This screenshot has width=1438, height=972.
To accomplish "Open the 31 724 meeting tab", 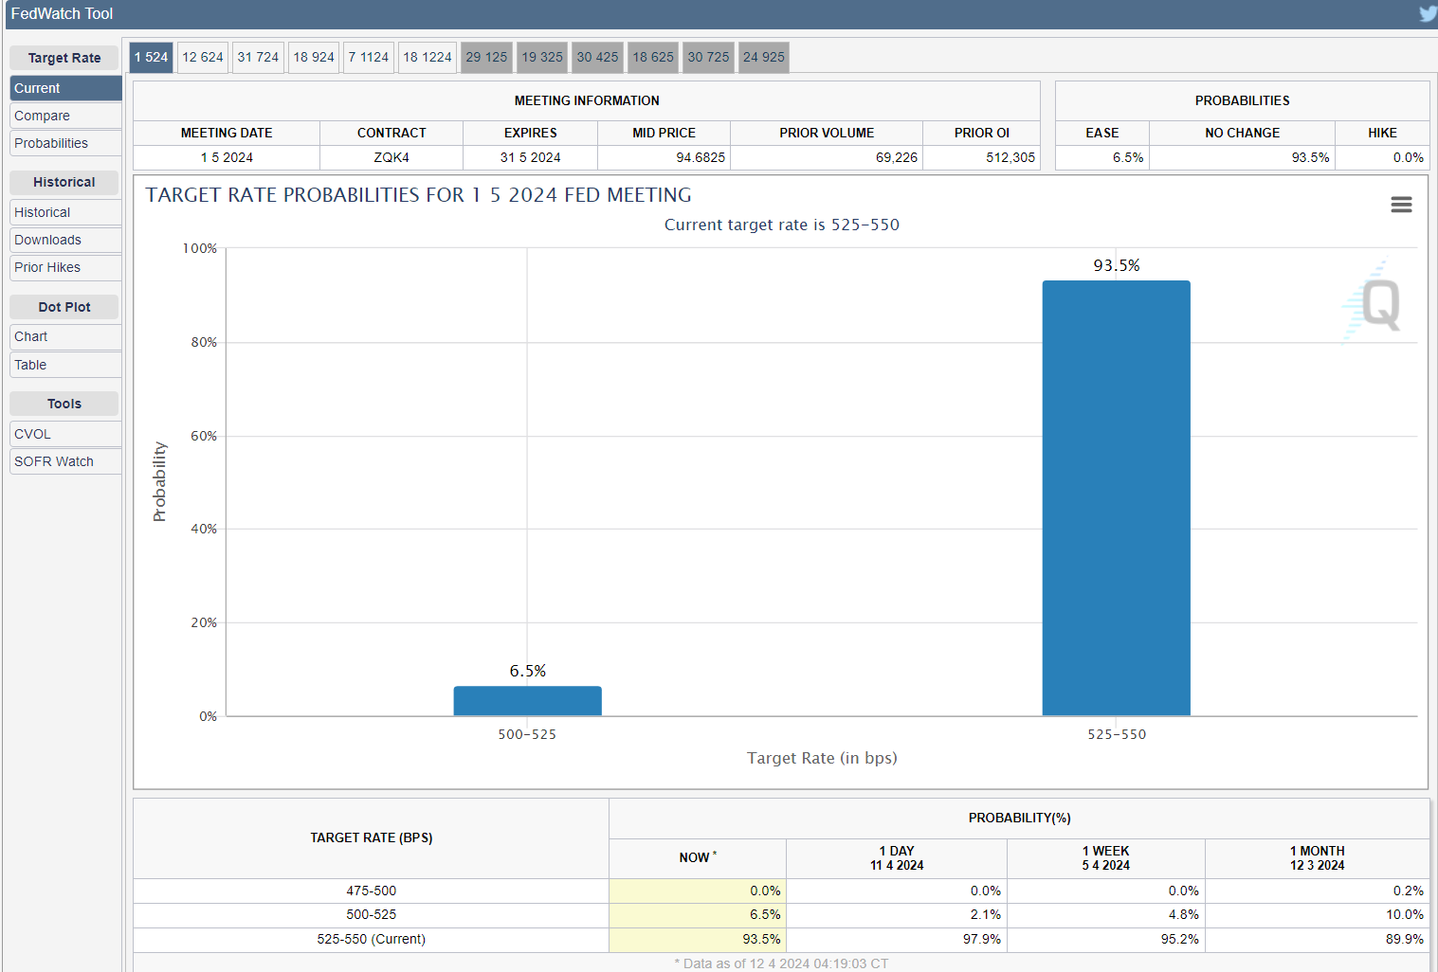I will (258, 57).
